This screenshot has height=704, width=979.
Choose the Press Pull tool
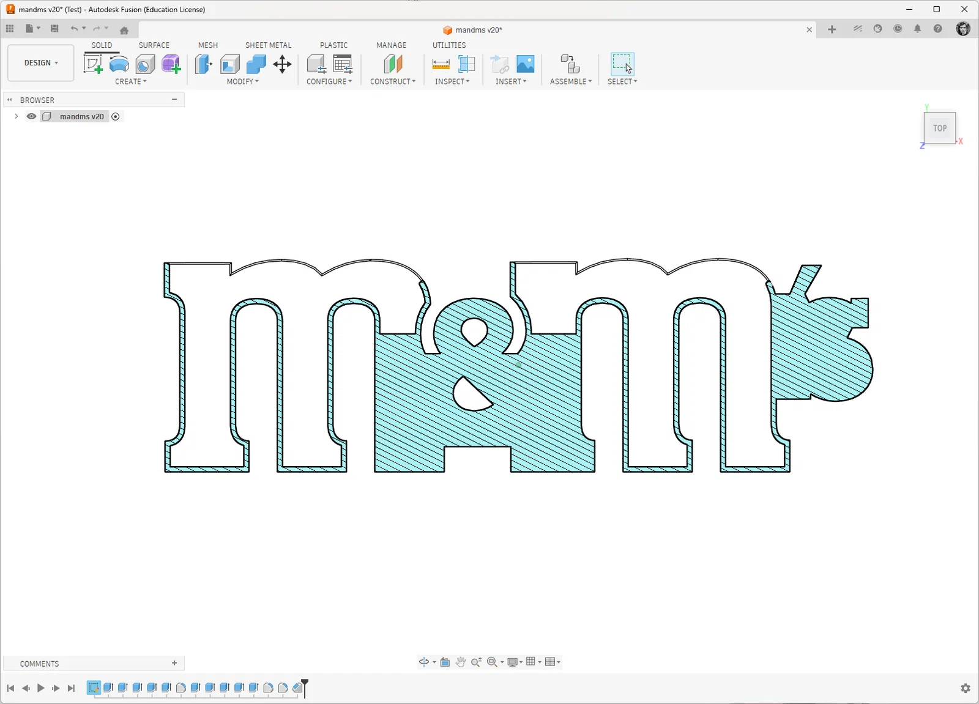[x=203, y=64]
